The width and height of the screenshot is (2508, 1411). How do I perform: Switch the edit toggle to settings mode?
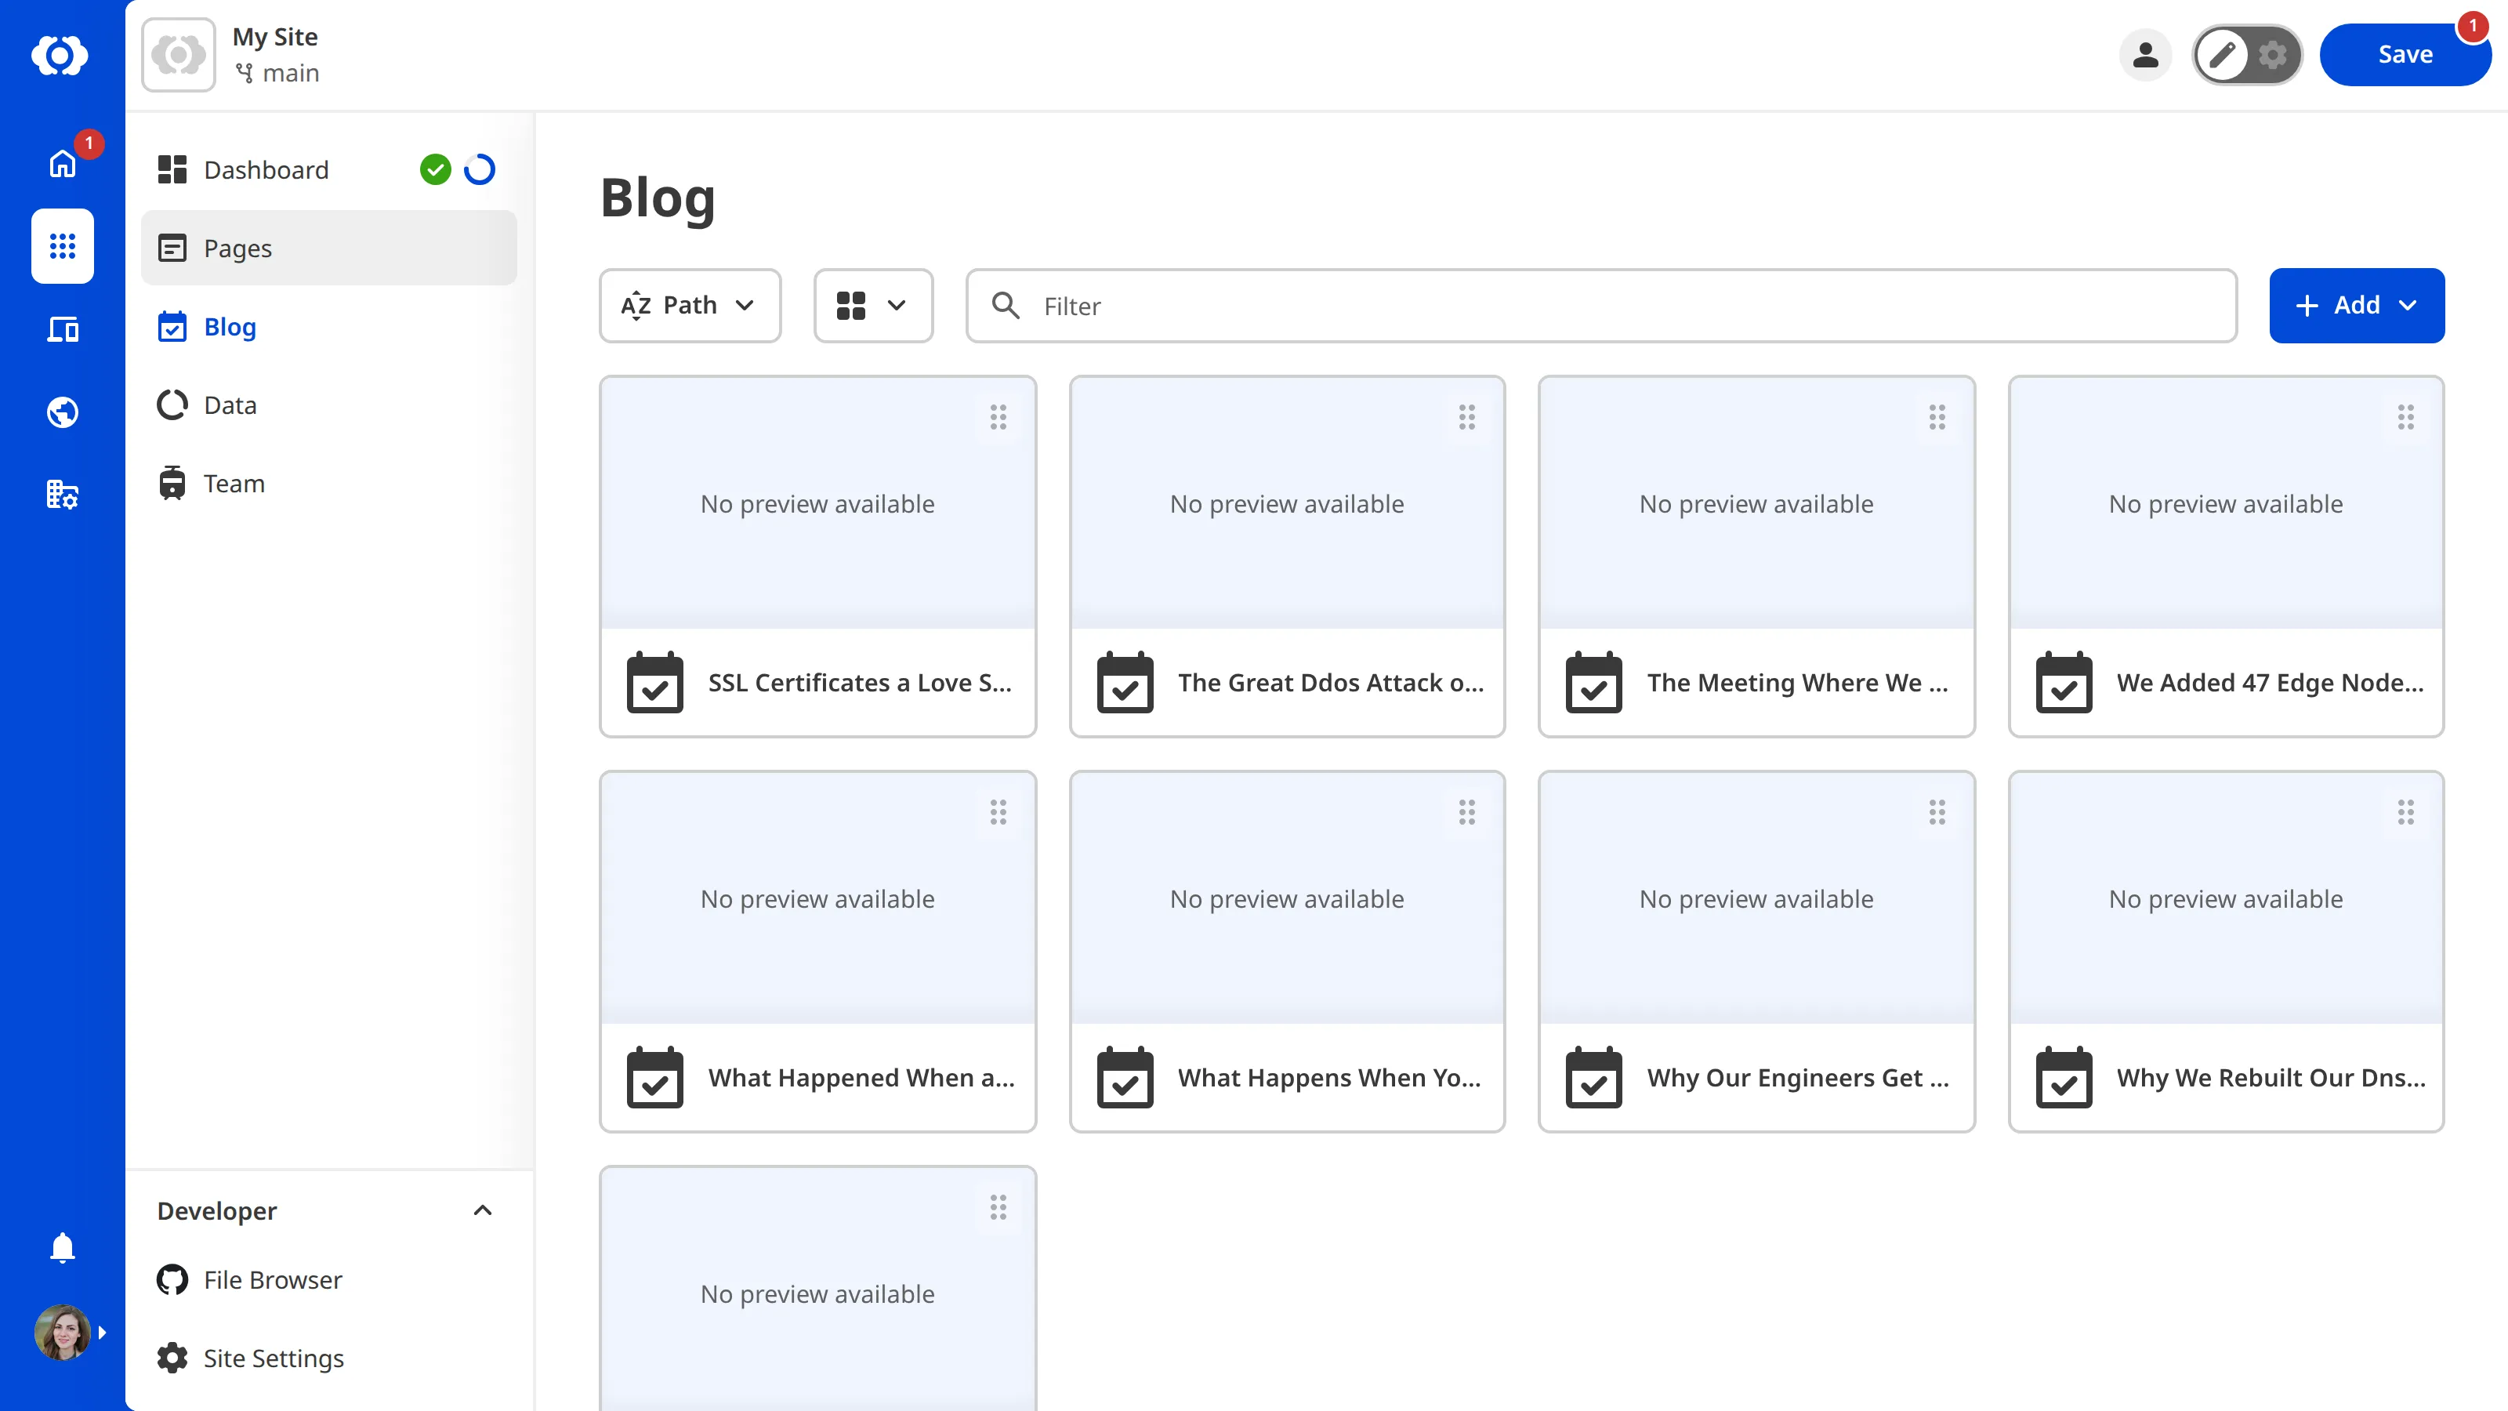(2272, 55)
